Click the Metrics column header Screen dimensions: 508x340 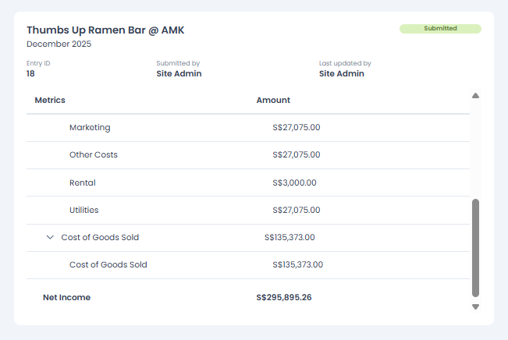click(50, 100)
